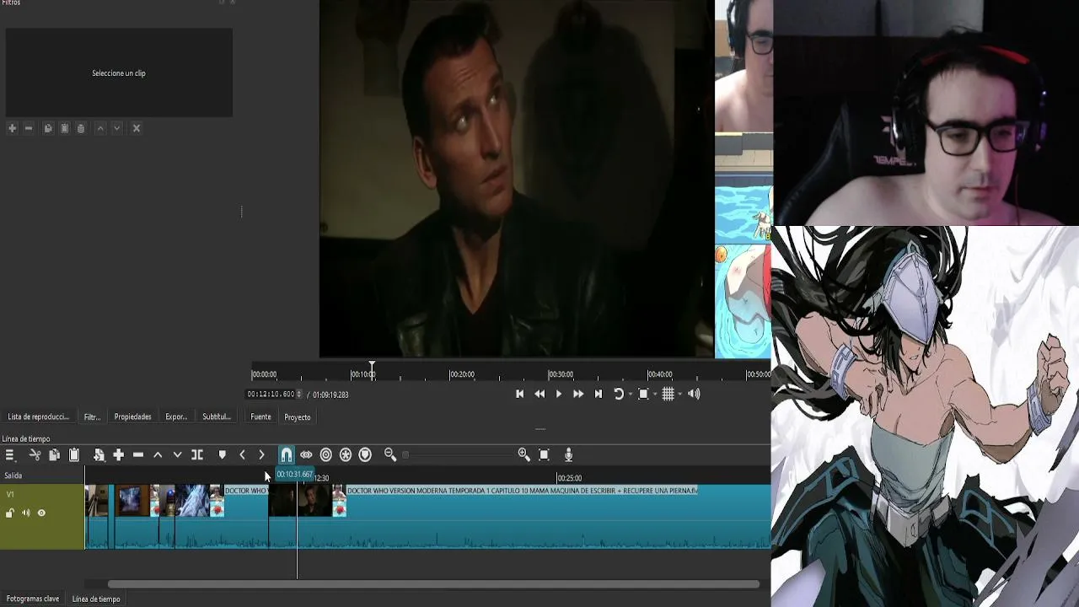Screen dimensions: 1079x607
Task: Lift the clip from the timeline
Action: tap(158, 455)
